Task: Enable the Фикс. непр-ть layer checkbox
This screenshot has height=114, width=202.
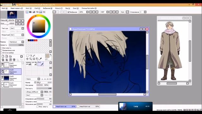Action: (x=1, y=48)
